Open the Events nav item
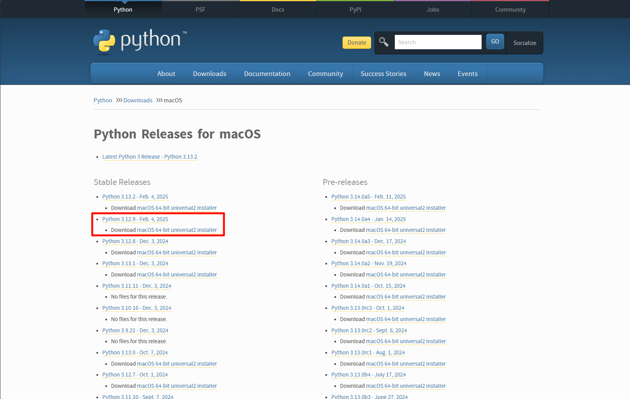Image resolution: width=630 pixels, height=399 pixels. coord(468,74)
